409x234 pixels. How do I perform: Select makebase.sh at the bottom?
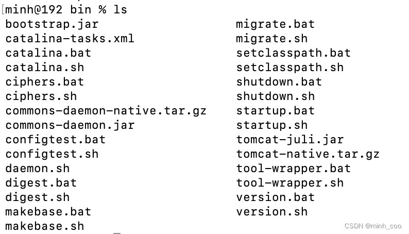45,226
